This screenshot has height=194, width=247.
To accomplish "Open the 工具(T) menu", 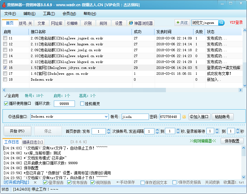I will pyautogui.click(x=49, y=14).
